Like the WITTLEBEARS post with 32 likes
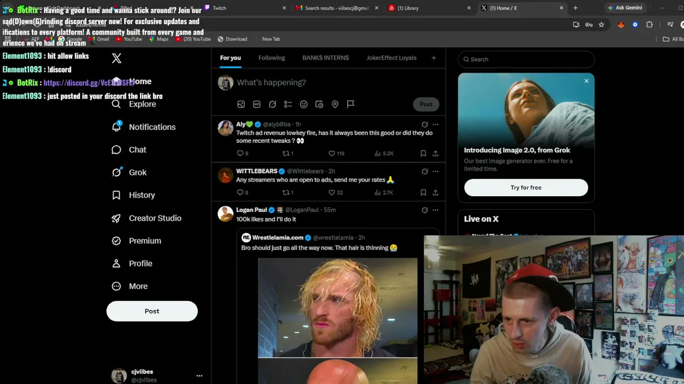This screenshot has height=384, width=684. [x=336, y=193]
